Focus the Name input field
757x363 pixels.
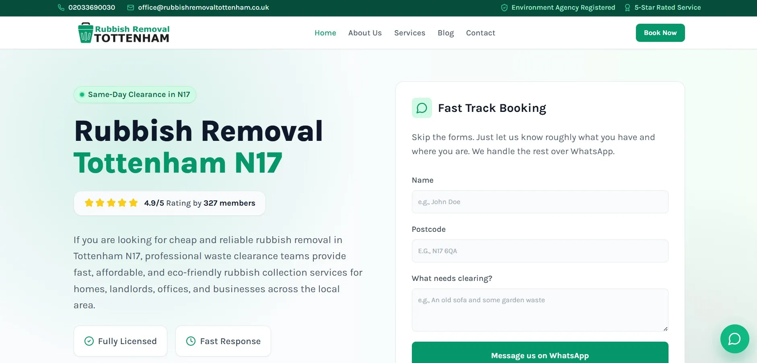click(540, 202)
